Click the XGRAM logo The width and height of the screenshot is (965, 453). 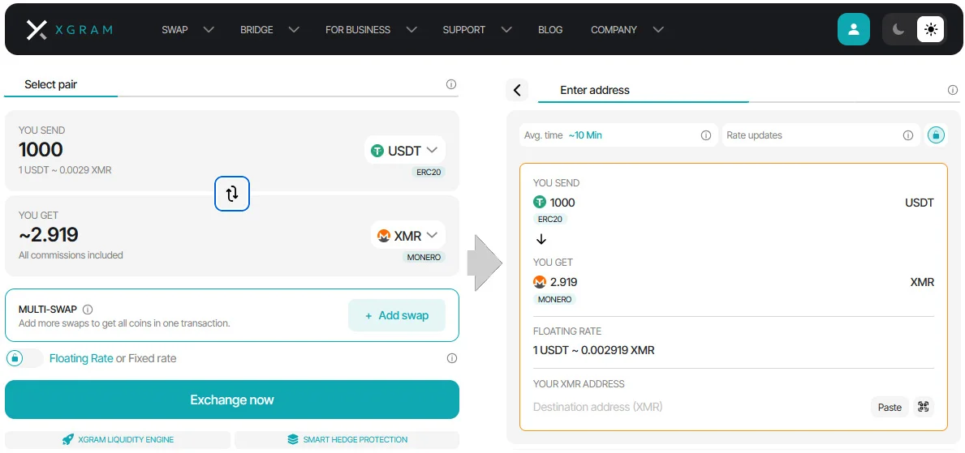click(x=69, y=29)
